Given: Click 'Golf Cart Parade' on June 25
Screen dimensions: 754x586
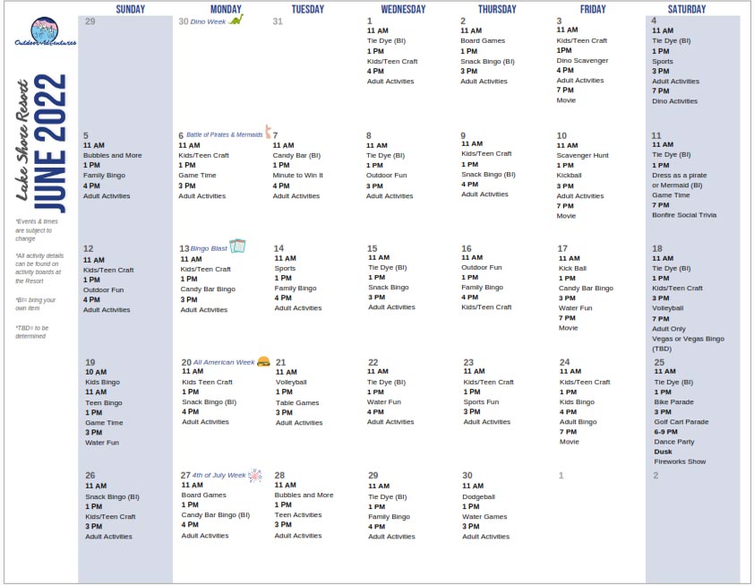Looking at the screenshot, I should (681, 422).
